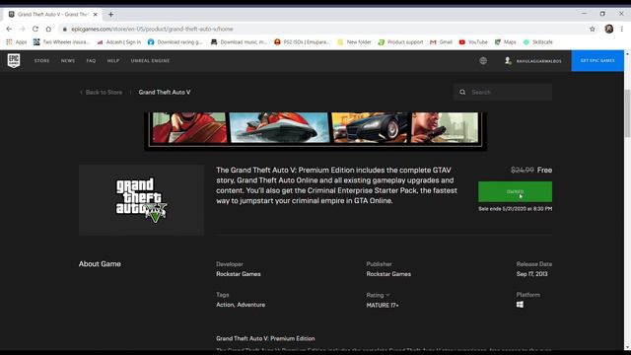Click the red-shirt character thumbnail

point(189,127)
